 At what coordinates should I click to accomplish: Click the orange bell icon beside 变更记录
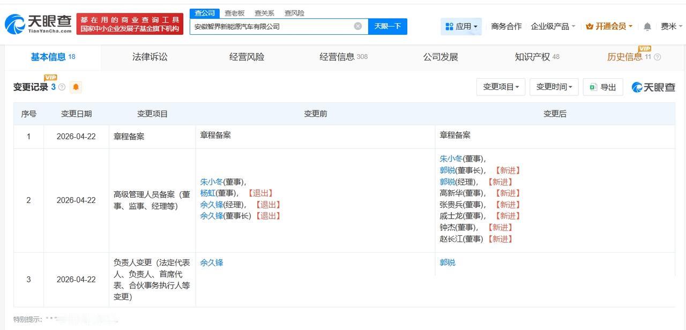(76, 87)
